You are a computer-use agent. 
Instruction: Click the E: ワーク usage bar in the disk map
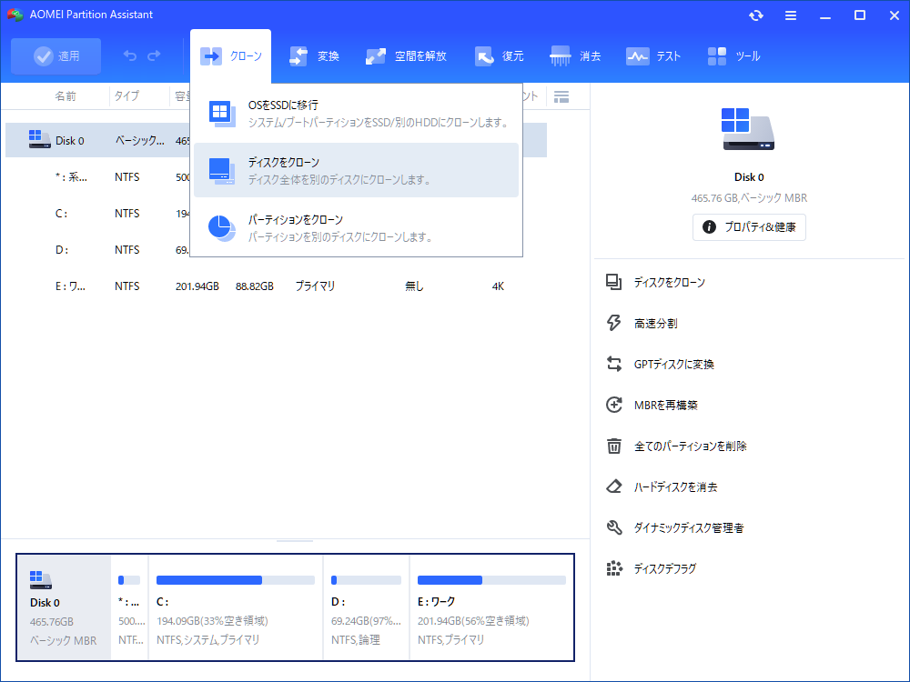(x=491, y=580)
